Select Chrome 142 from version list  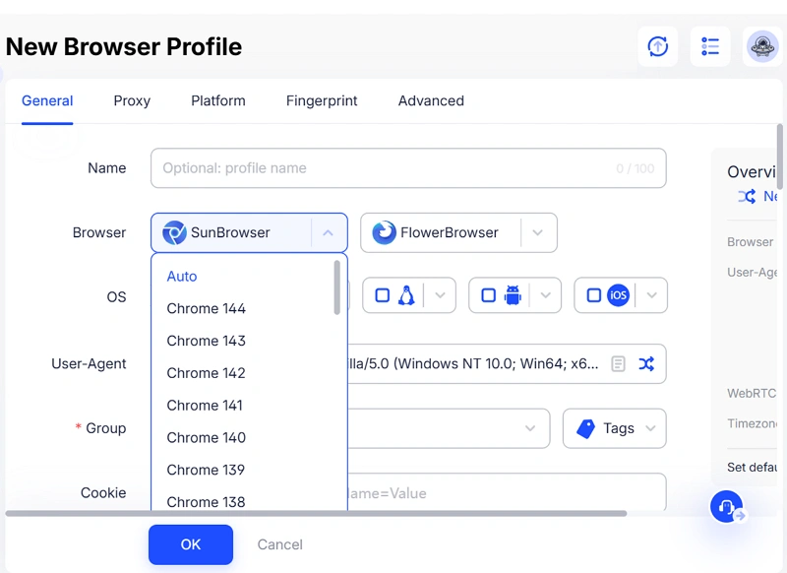pos(207,373)
